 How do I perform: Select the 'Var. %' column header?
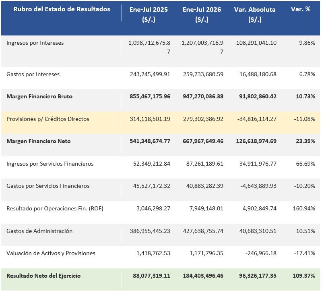pos(301,9)
